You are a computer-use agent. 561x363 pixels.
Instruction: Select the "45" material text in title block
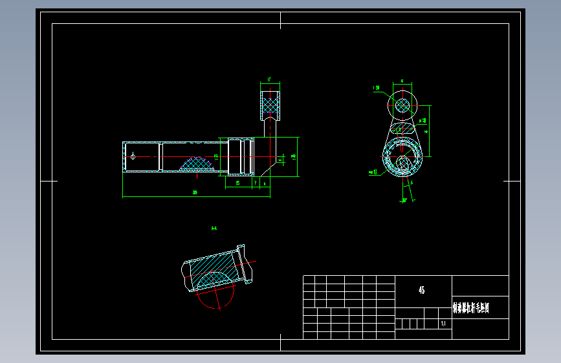point(421,290)
